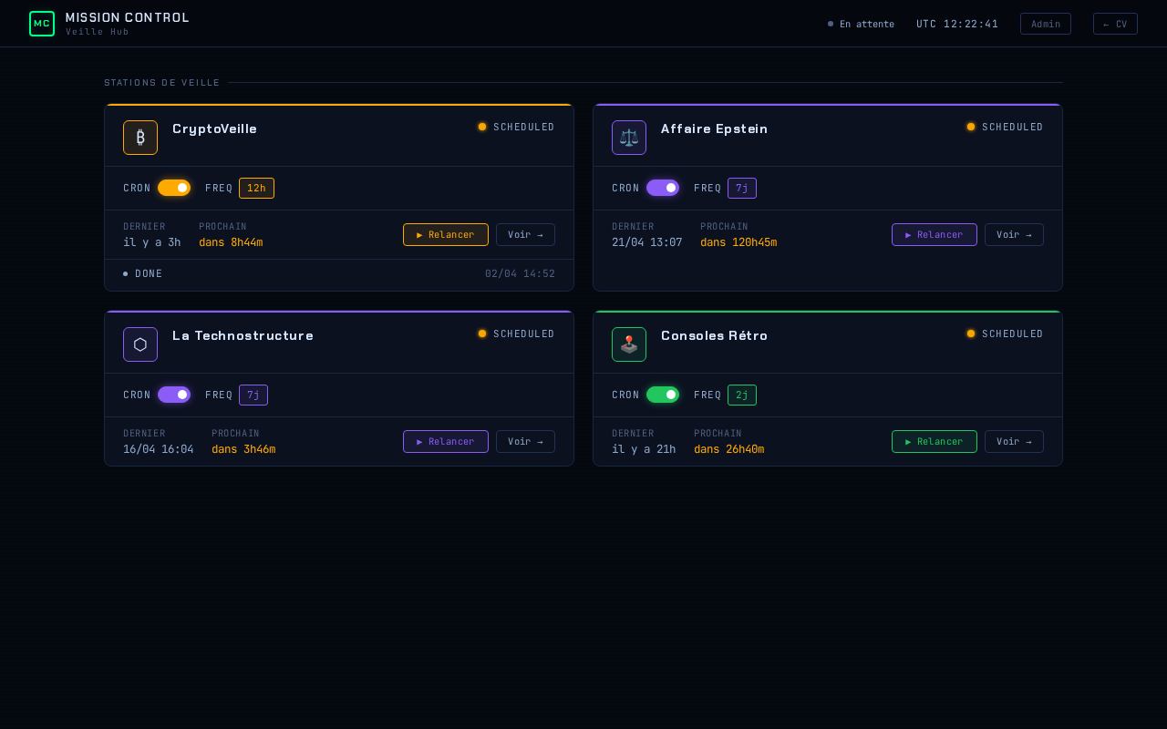Viewport: 1167px width, 729px height.
Task: View the La Technostructure station details
Action: click(525, 442)
